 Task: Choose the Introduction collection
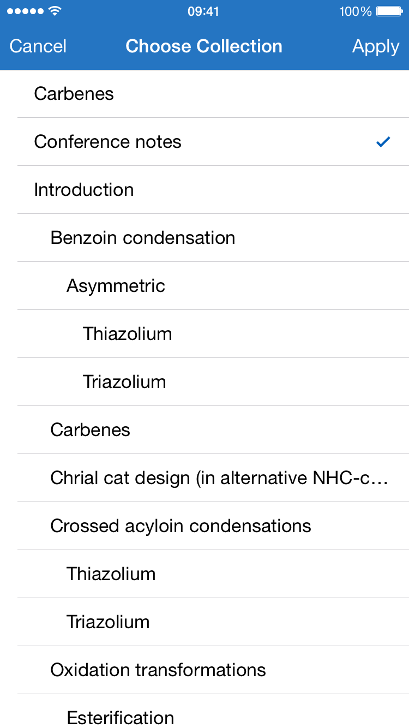204,190
